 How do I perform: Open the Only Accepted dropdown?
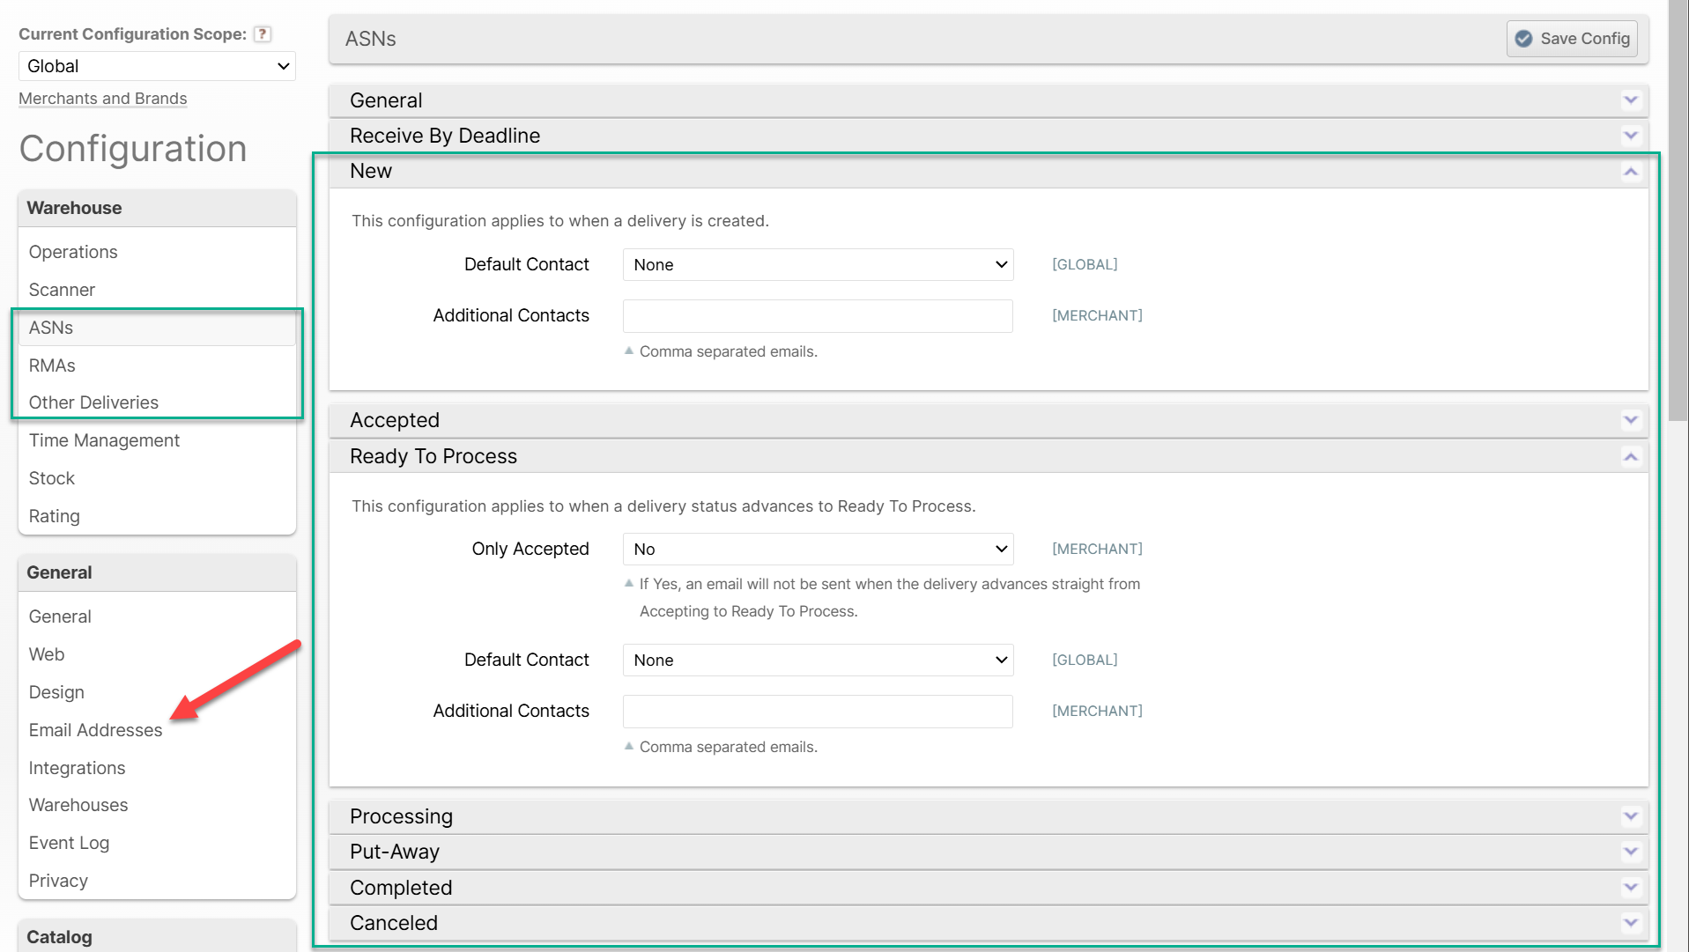818,550
